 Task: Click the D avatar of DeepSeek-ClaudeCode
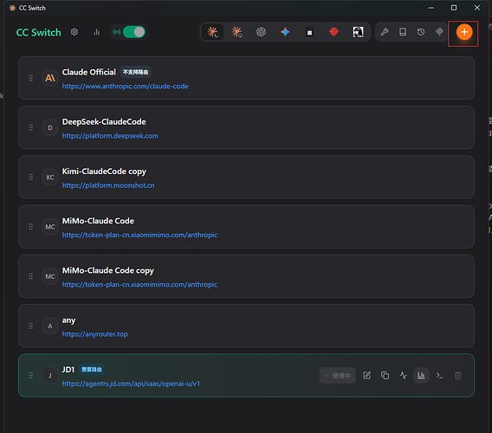(x=50, y=127)
